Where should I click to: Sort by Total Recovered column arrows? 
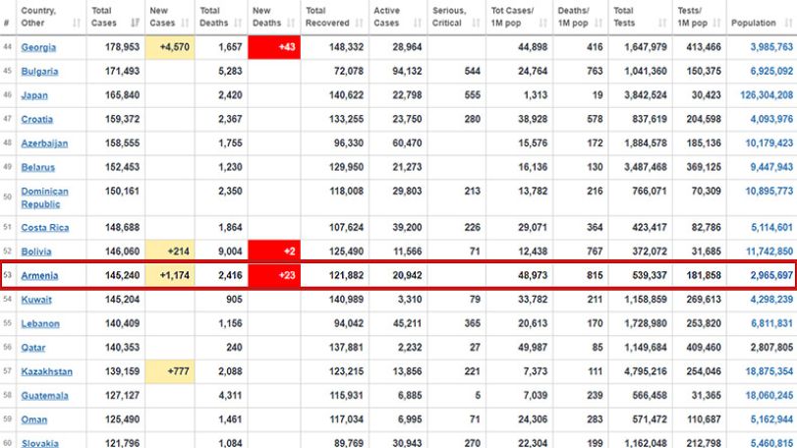[x=360, y=23]
